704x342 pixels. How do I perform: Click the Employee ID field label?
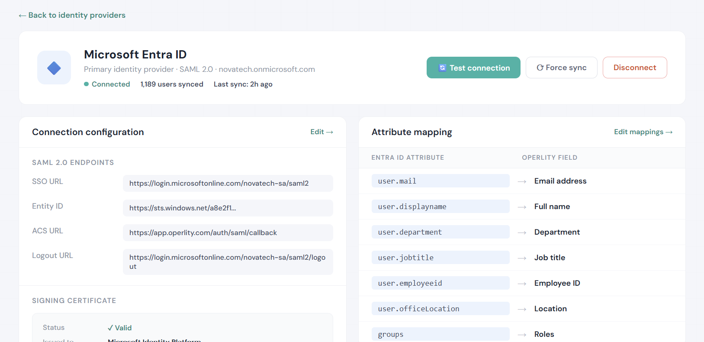click(x=557, y=283)
